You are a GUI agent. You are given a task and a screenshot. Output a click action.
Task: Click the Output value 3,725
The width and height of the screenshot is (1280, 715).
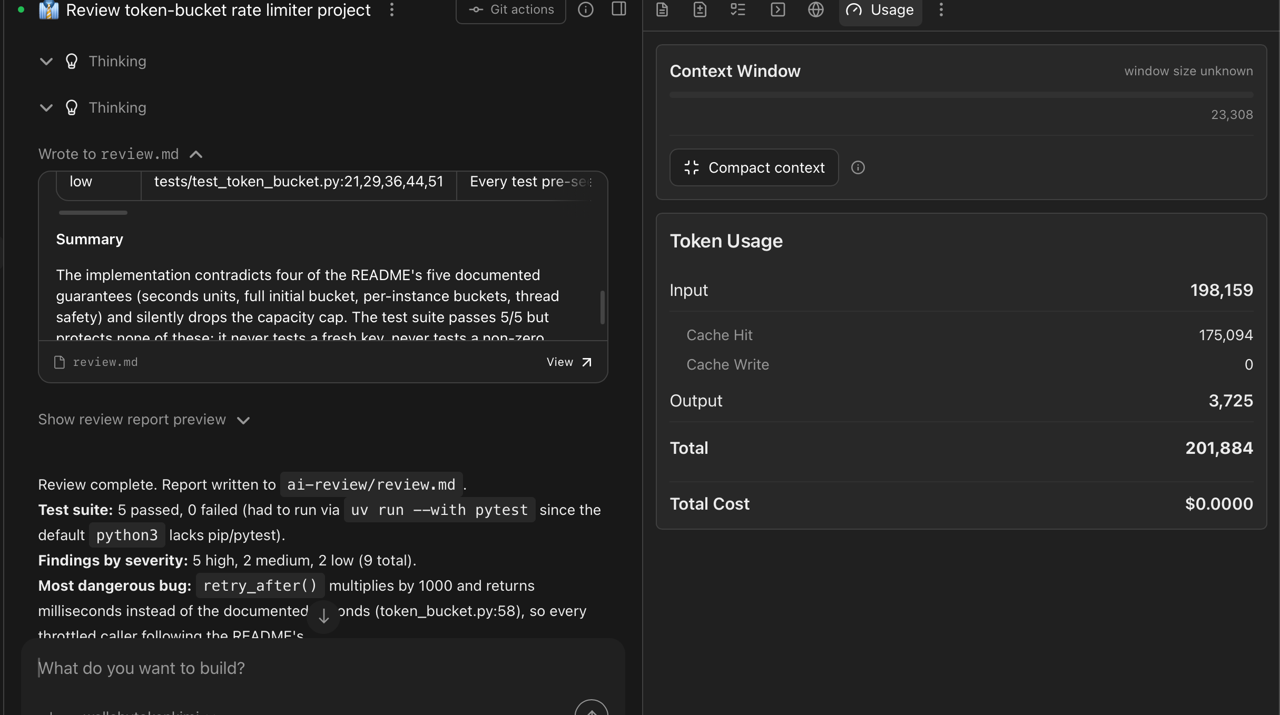click(1230, 401)
